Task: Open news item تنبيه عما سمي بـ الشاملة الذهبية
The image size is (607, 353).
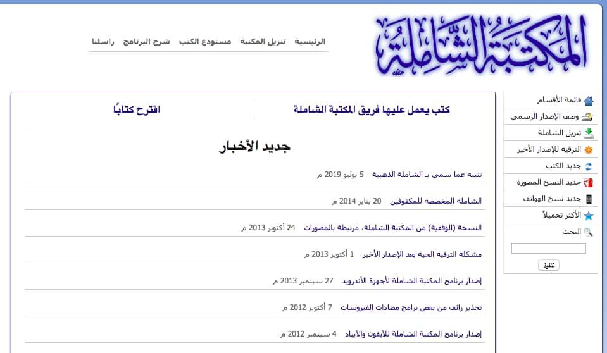Action: 427,175
